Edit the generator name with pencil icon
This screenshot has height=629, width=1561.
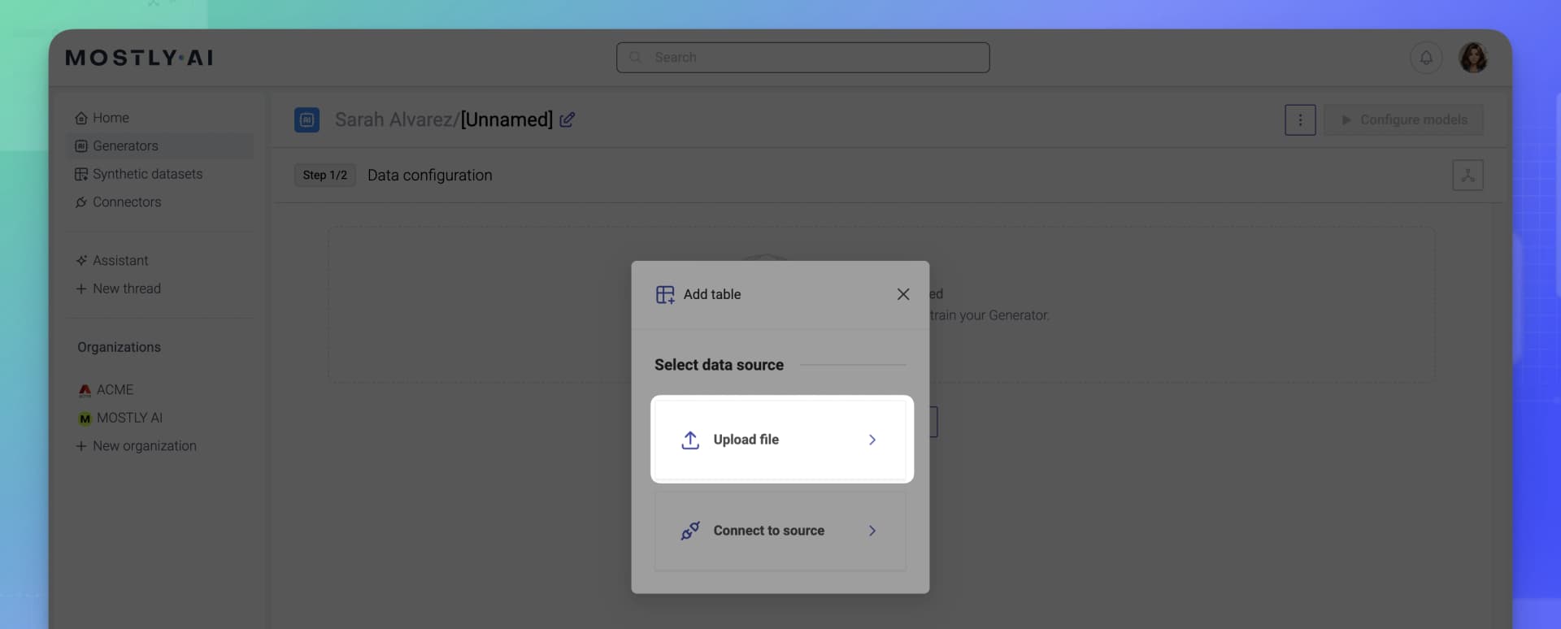pos(567,119)
